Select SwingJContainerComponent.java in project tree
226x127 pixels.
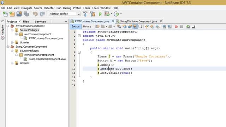(x=47, y=59)
